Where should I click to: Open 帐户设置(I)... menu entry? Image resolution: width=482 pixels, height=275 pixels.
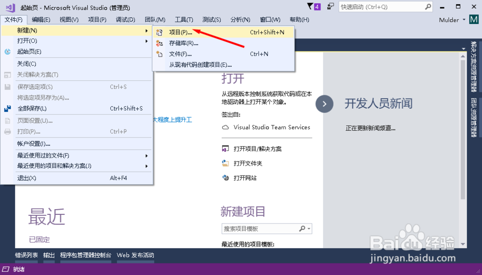click(x=77, y=143)
